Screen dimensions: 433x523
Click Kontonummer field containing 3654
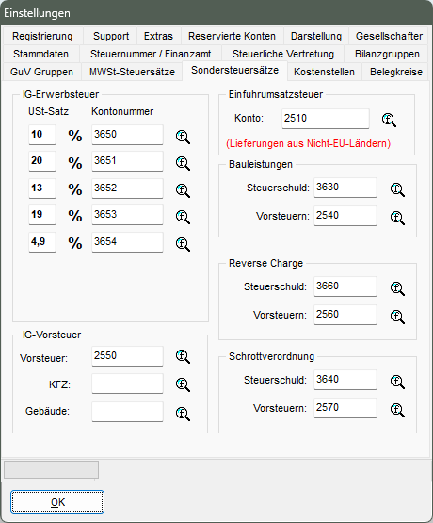(x=128, y=242)
